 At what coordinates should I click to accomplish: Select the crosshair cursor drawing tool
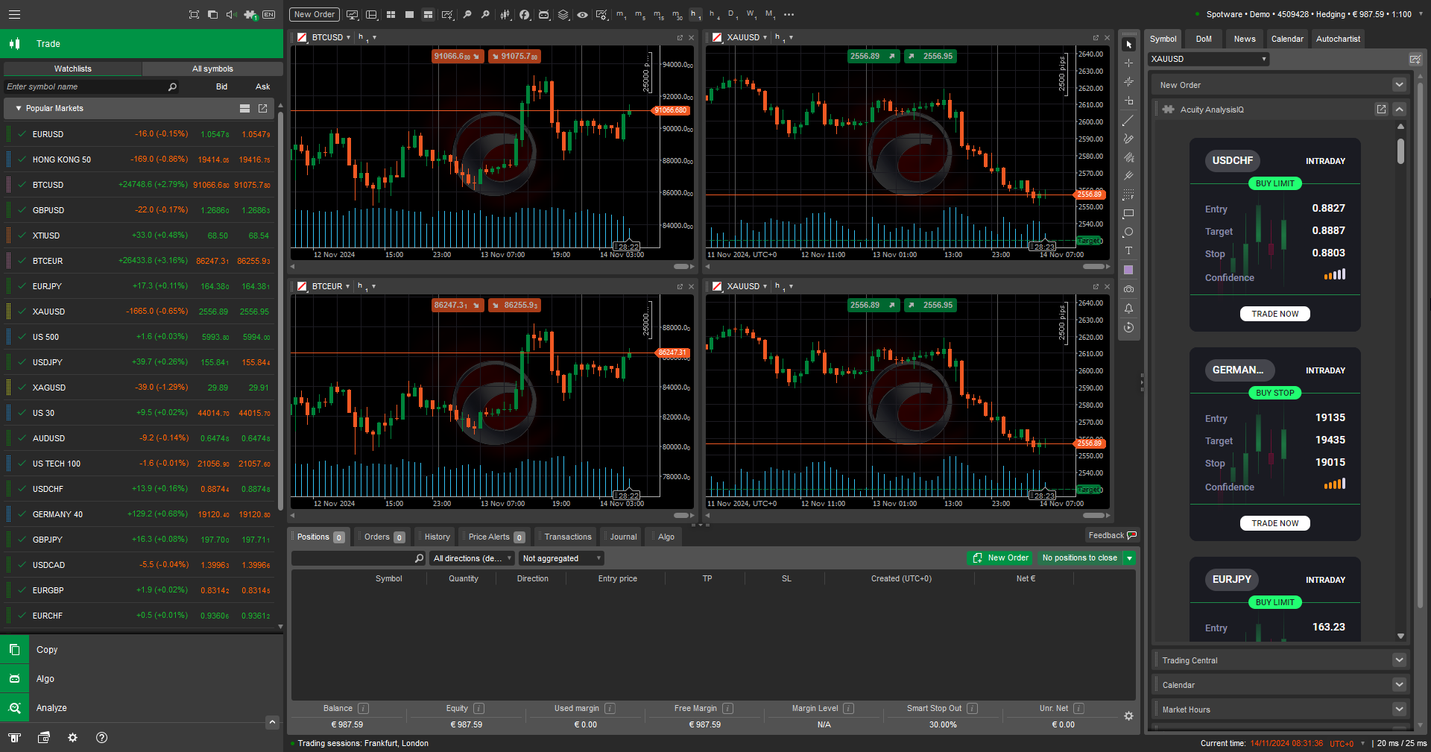[x=1128, y=63]
